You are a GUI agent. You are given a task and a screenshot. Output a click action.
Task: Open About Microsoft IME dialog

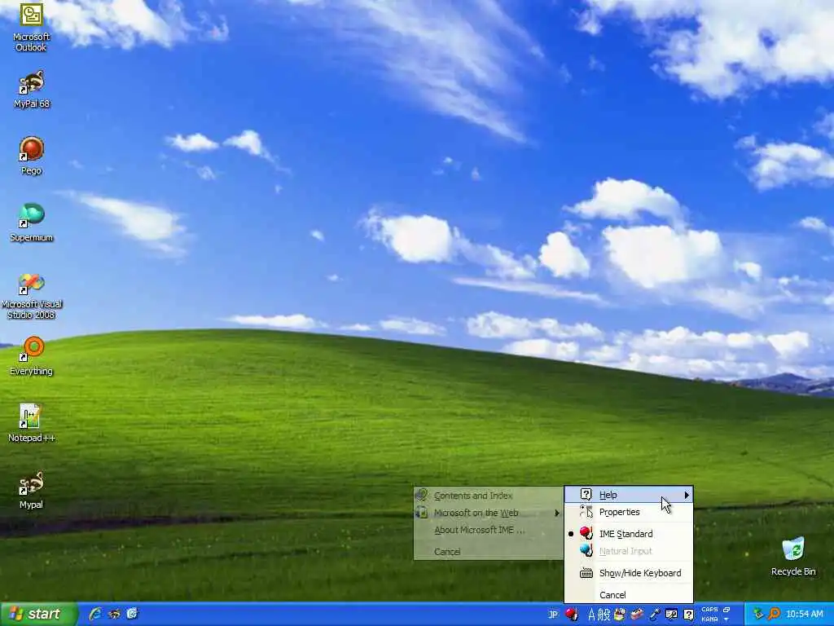click(x=489, y=530)
